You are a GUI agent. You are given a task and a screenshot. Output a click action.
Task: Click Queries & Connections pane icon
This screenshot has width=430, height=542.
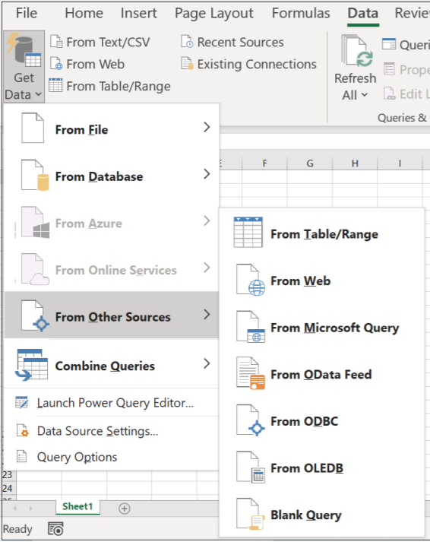389,44
